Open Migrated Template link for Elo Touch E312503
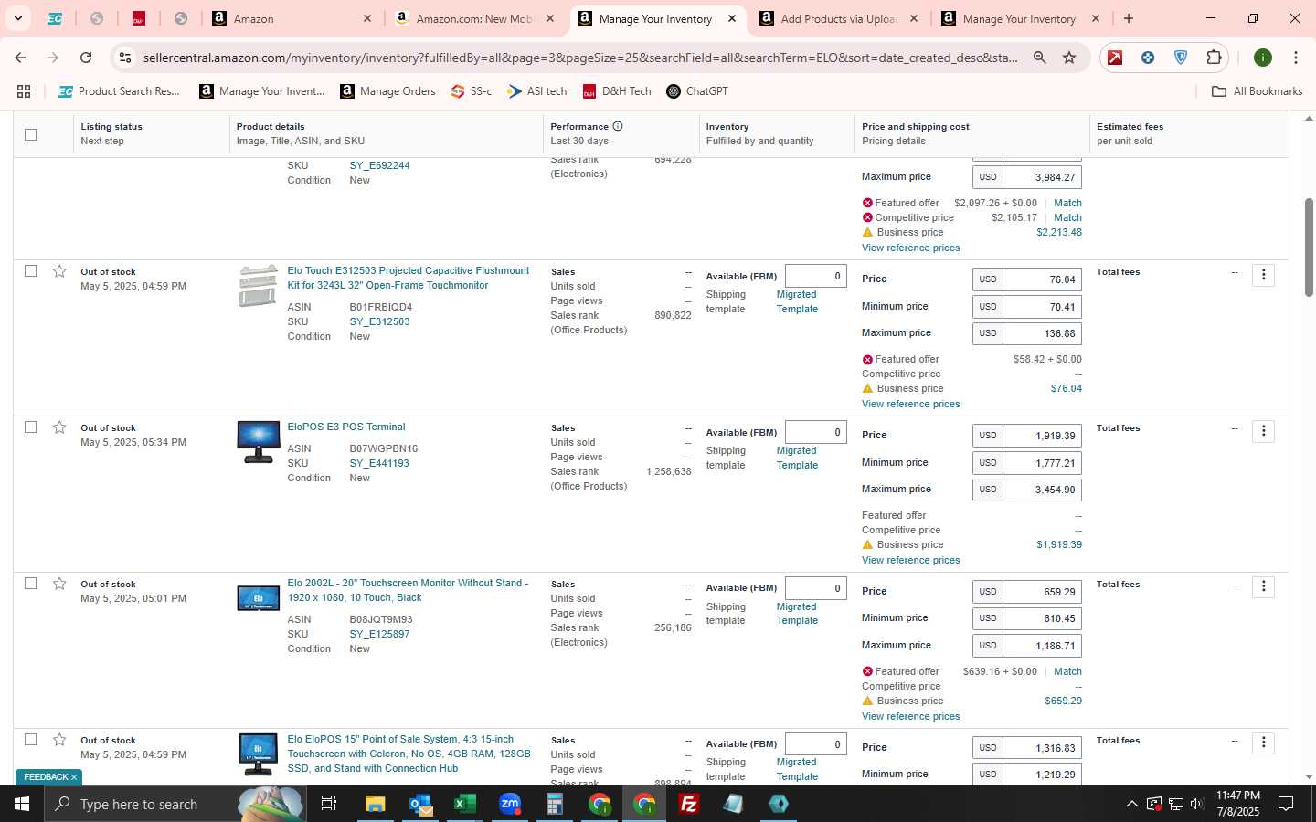This screenshot has height=822, width=1316. coord(796,301)
